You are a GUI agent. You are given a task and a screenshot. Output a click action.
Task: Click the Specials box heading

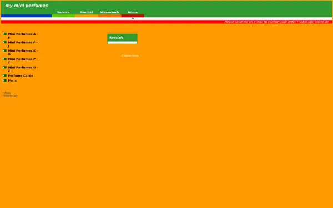click(x=116, y=38)
